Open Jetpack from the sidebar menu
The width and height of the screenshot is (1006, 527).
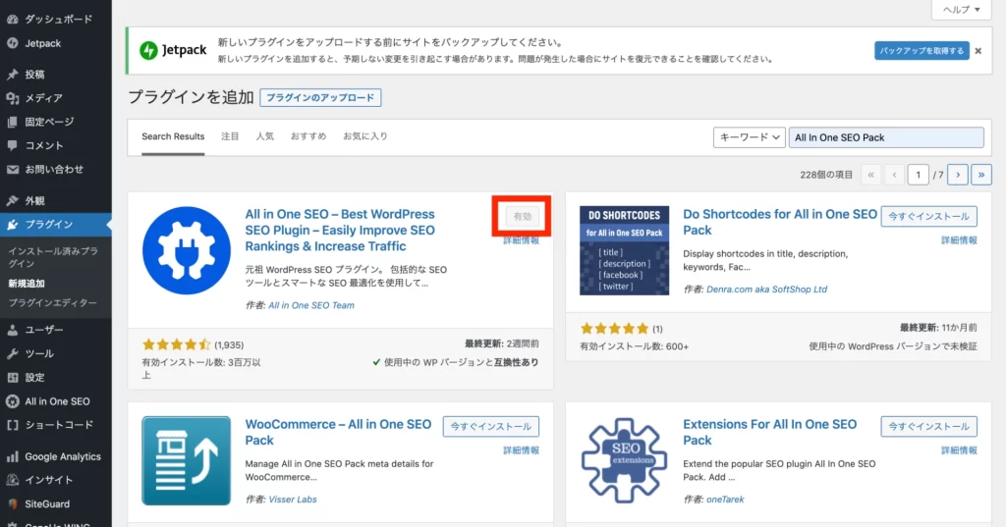coord(42,43)
